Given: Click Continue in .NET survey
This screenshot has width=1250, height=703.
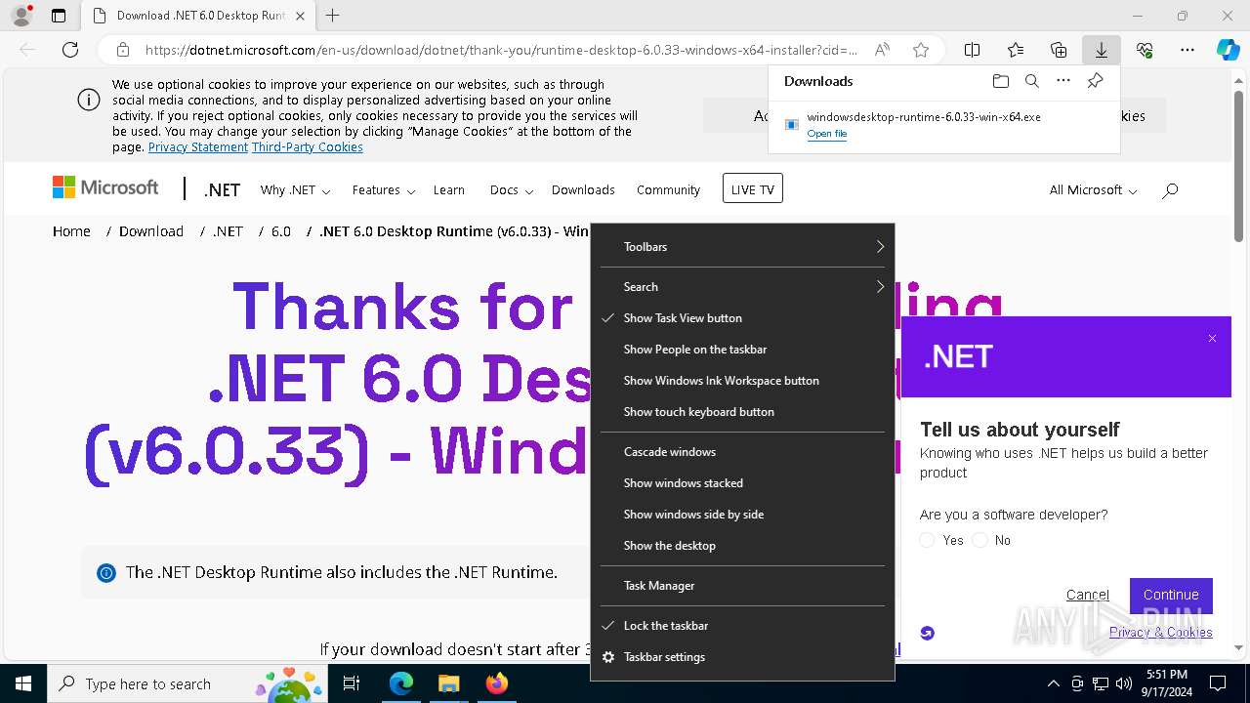Looking at the screenshot, I should (x=1171, y=595).
